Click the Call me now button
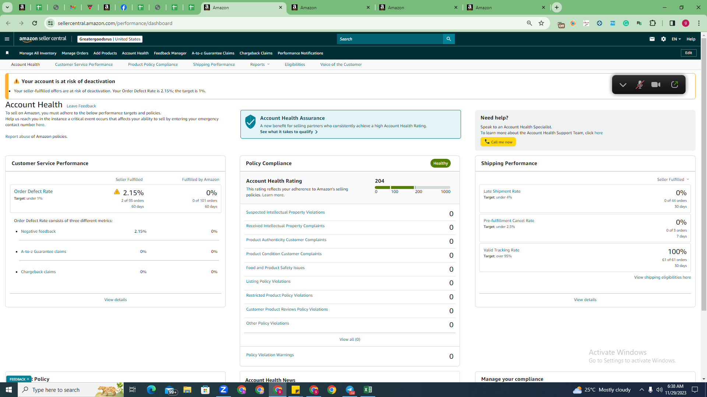 [x=498, y=142]
